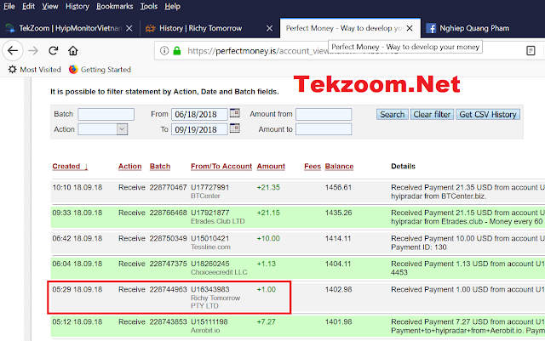This screenshot has height=341, width=545.
Task: Click the Search button
Action: [393, 114]
